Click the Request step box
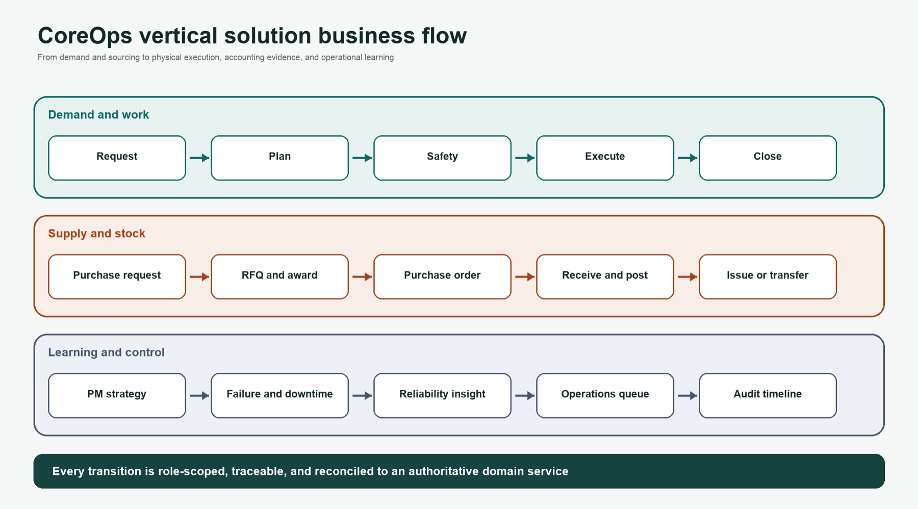 (117, 158)
